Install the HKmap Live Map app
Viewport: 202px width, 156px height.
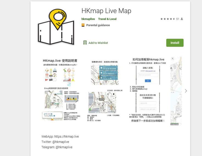click(x=175, y=43)
